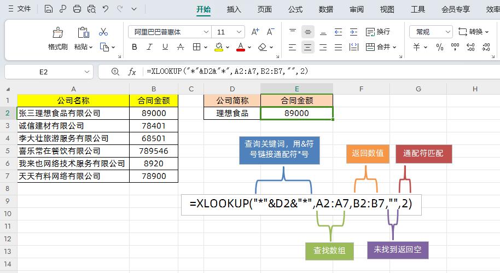Switch to the Formulas (公式) tab
Viewport: 500px width, 273px height.
pos(295,9)
